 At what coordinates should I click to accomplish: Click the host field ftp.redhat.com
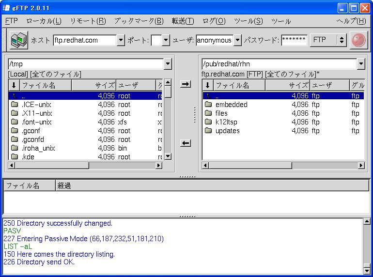(85, 40)
